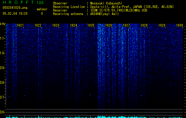Viewport: 186px width, 118px height.
Task: Click the Receiving Location label
Action: (69, 7)
